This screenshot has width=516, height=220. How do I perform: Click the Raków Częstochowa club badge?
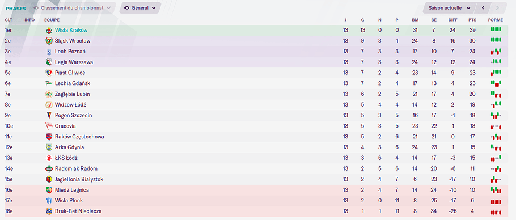49,137
